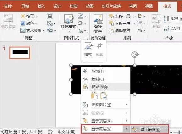Image resolution: width=182 pixels, height=134 pixels.
Task: Open the 设计 ribbon tab
Action: click(57, 6)
